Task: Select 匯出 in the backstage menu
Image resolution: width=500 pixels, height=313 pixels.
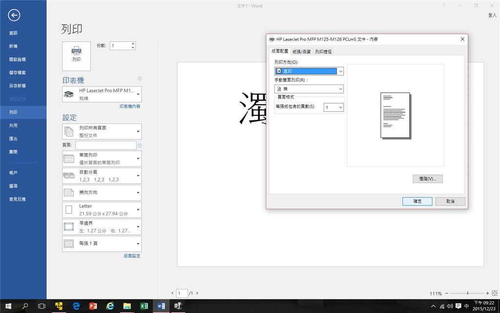Action: pyautogui.click(x=23, y=138)
